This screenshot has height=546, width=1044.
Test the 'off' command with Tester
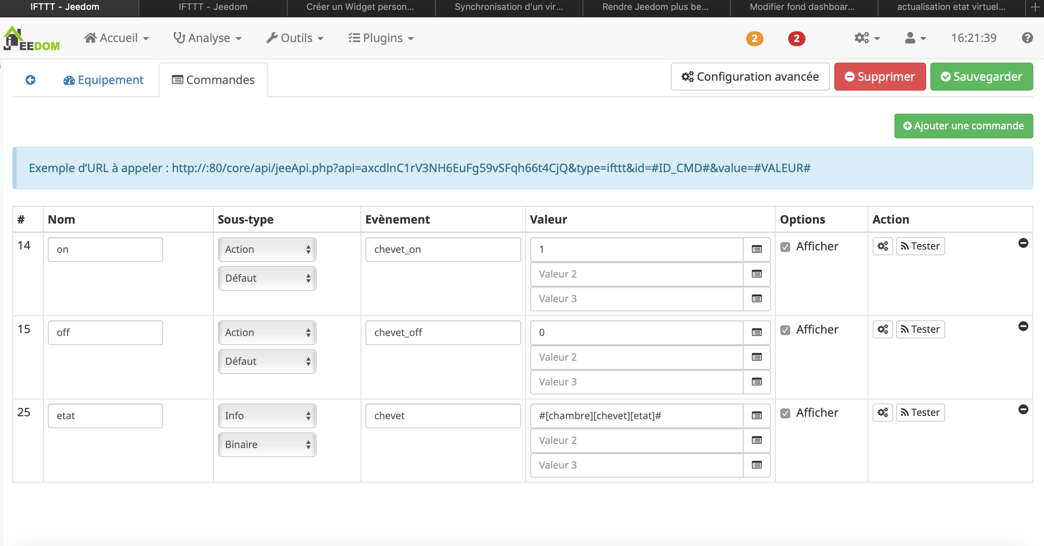[x=920, y=329]
